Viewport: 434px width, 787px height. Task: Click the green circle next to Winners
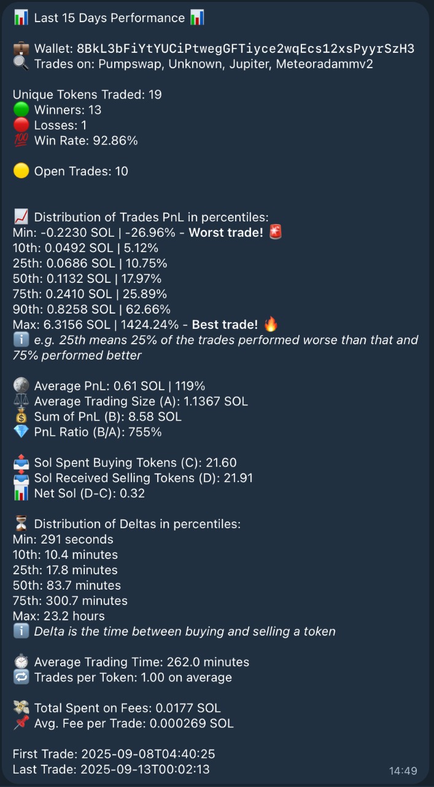[21, 110]
